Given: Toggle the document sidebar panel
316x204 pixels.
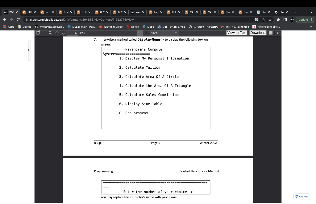Looking at the screenshot, I should pos(38,33).
